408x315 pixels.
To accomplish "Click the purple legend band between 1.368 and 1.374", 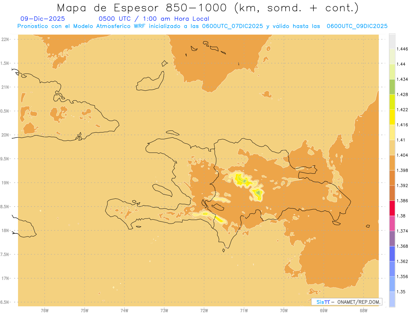I will (392, 239).
